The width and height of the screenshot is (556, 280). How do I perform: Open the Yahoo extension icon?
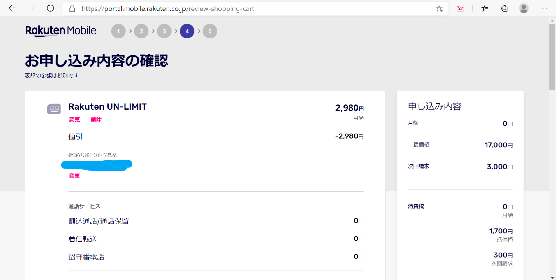[x=460, y=8]
